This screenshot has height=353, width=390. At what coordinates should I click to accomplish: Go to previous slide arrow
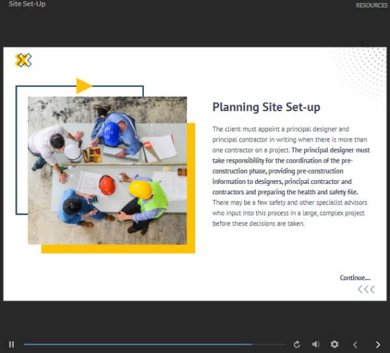click(355, 345)
